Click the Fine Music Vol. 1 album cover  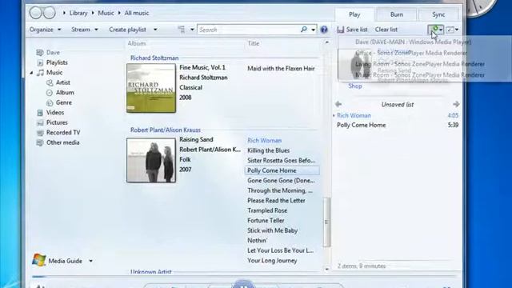point(151,88)
